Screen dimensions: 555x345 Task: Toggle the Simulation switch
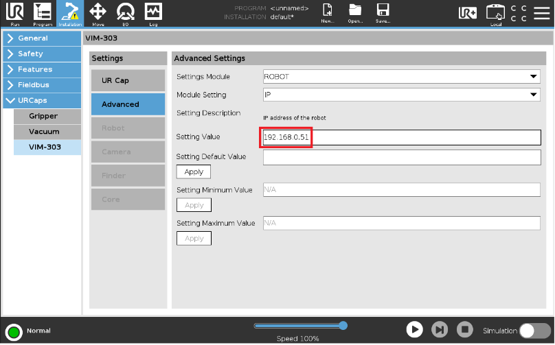[535, 331]
